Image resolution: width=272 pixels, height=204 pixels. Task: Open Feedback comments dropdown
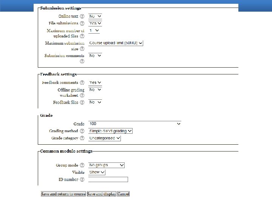click(95, 83)
